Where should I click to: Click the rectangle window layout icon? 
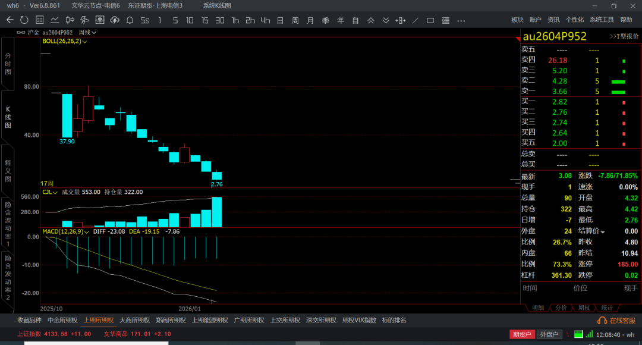point(430,20)
